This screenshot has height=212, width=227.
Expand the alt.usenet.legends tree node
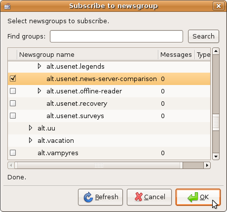39,66
